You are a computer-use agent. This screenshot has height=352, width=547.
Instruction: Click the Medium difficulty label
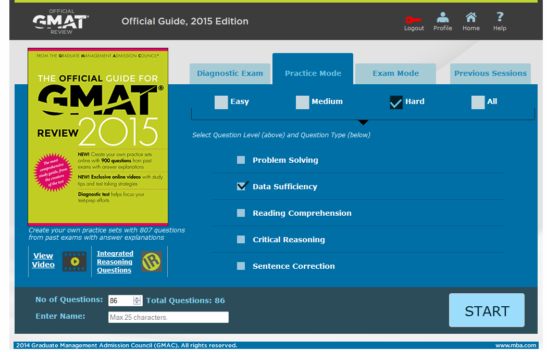click(x=327, y=101)
